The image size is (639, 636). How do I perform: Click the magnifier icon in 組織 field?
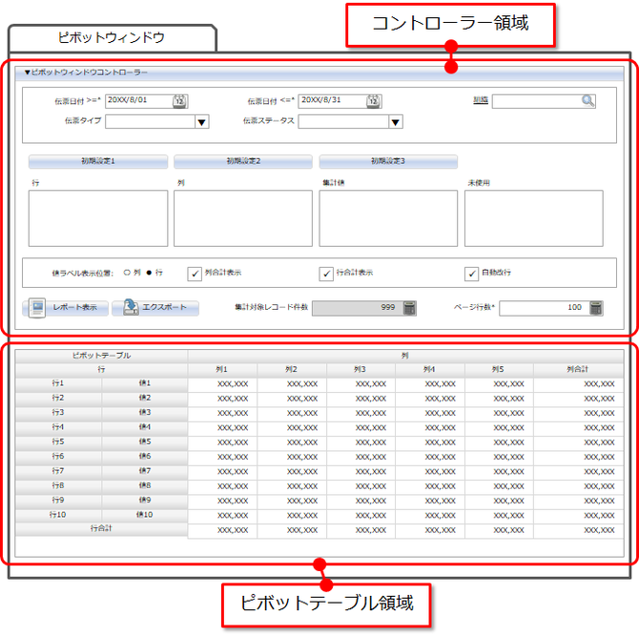click(587, 101)
